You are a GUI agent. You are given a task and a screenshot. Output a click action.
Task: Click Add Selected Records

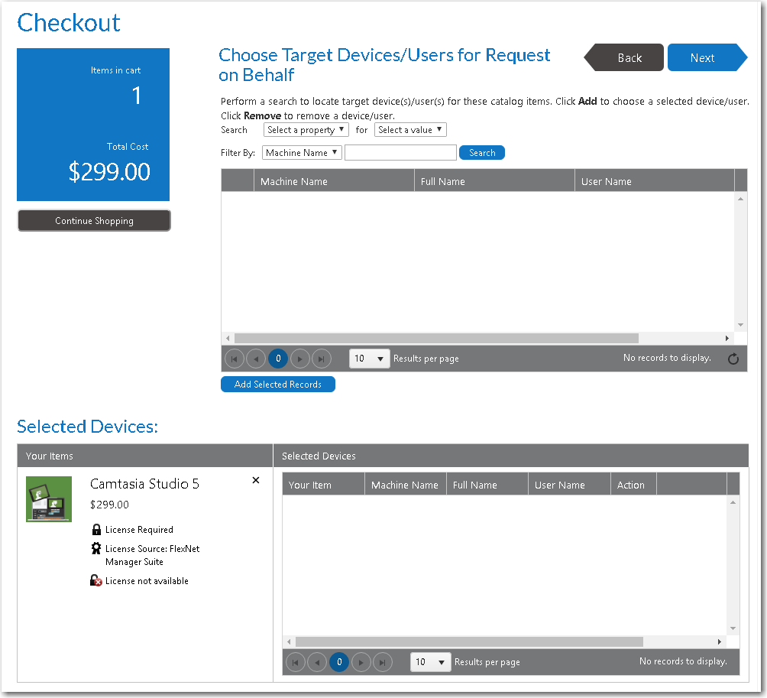(277, 385)
